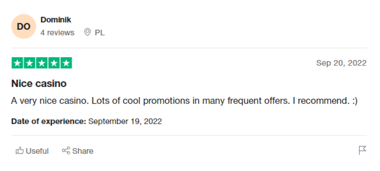Select the fifth green star in rating
This screenshot has width=380, height=171.
[x=66, y=63]
